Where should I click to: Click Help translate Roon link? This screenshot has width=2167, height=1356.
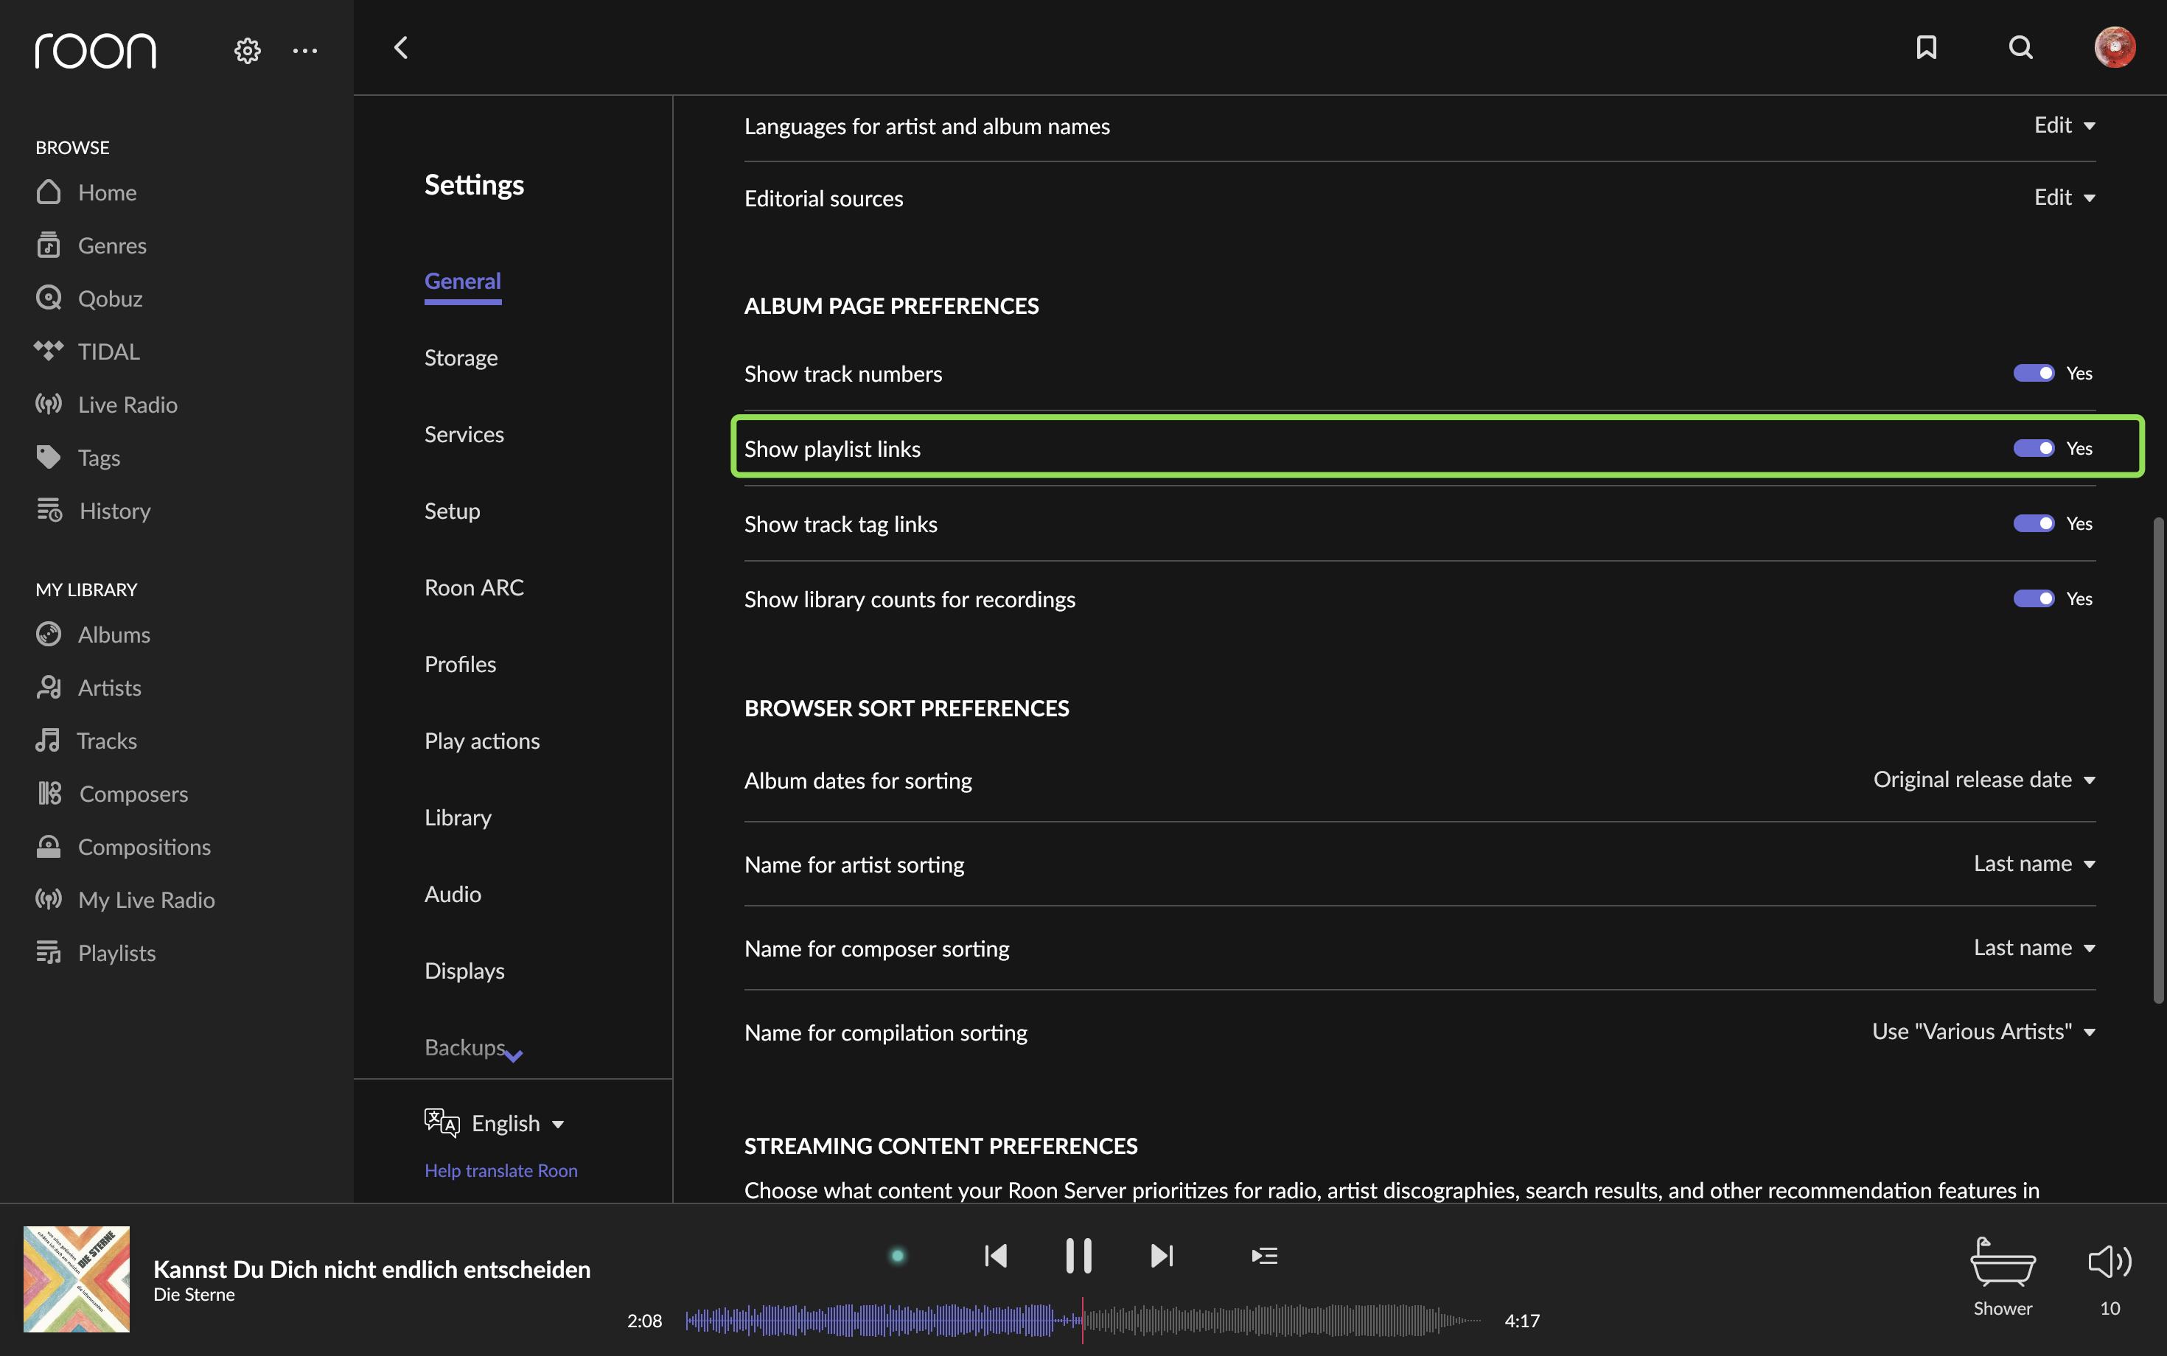click(x=500, y=1170)
